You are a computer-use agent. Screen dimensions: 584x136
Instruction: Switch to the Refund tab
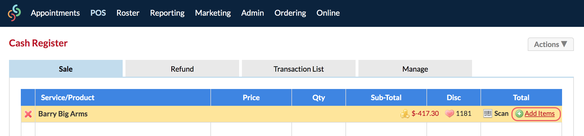(x=182, y=69)
